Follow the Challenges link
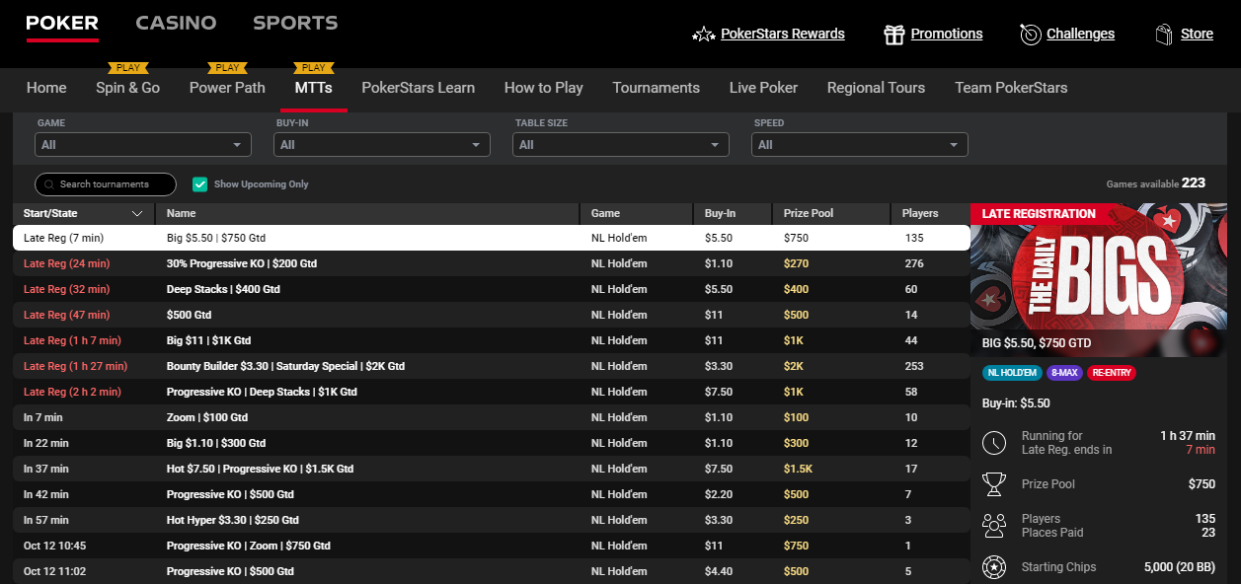The height and width of the screenshot is (584, 1241). [x=1081, y=34]
